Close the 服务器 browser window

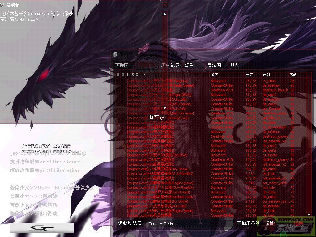(x=311, y=54)
